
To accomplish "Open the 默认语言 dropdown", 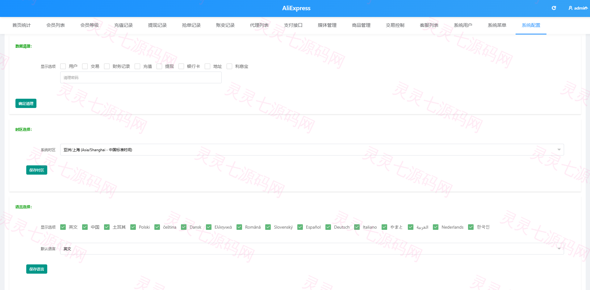I will point(312,249).
